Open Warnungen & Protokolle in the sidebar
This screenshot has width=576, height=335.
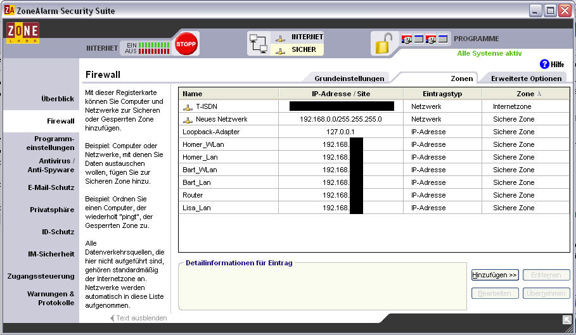(51, 298)
